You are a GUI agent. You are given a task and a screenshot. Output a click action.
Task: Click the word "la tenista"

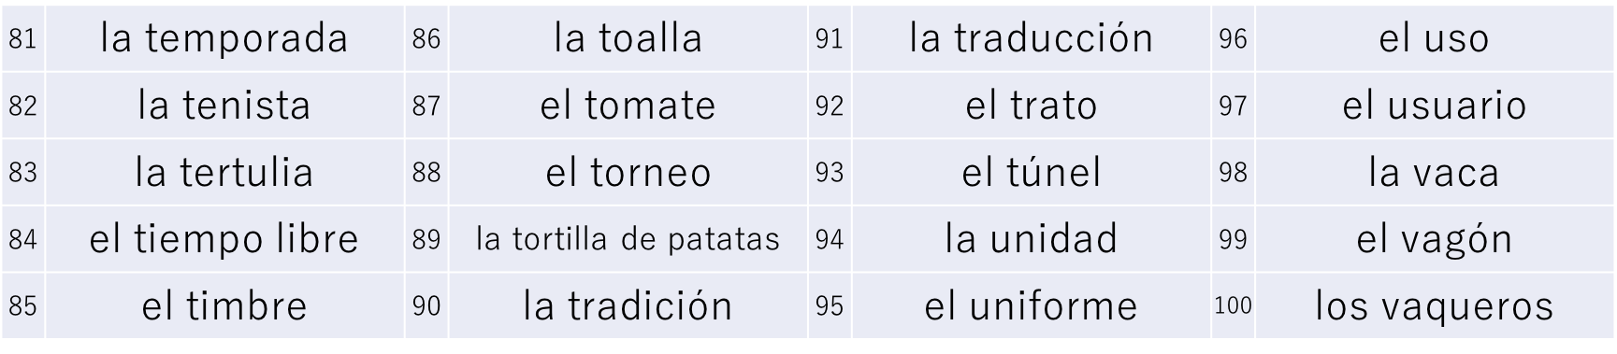pyautogui.click(x=224, y=106)
